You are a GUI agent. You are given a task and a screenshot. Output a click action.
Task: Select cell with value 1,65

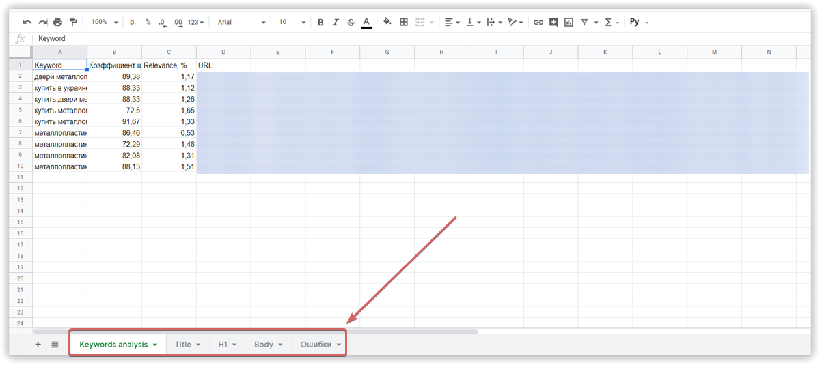(x=169, y=110)
